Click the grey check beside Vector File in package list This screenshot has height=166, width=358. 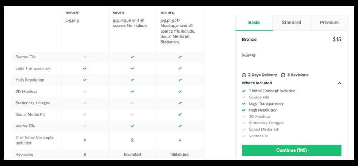click(243, 136)
